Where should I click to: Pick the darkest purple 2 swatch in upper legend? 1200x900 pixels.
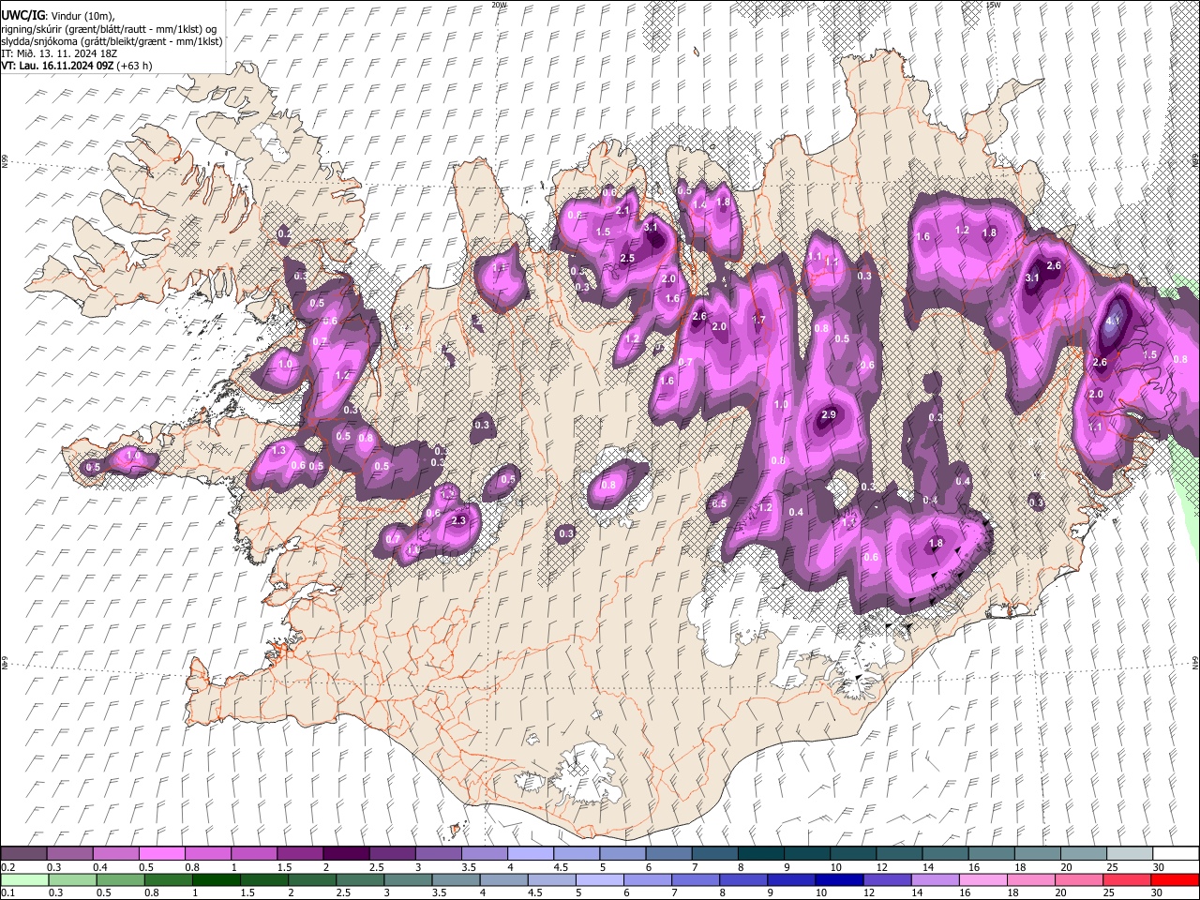(346, 854)
